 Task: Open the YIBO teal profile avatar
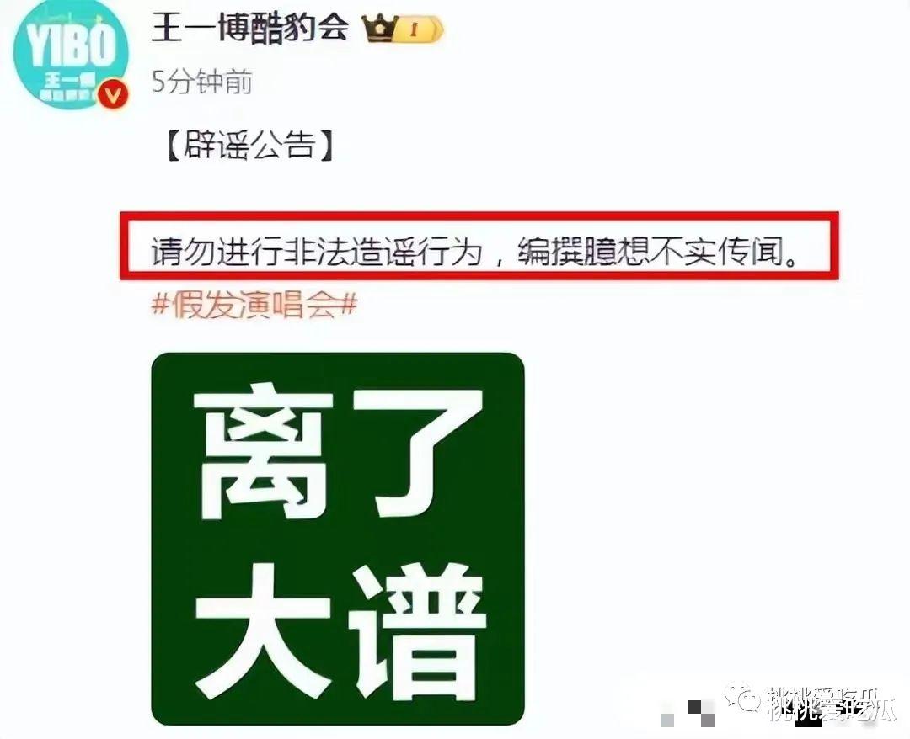click(71, 56)
